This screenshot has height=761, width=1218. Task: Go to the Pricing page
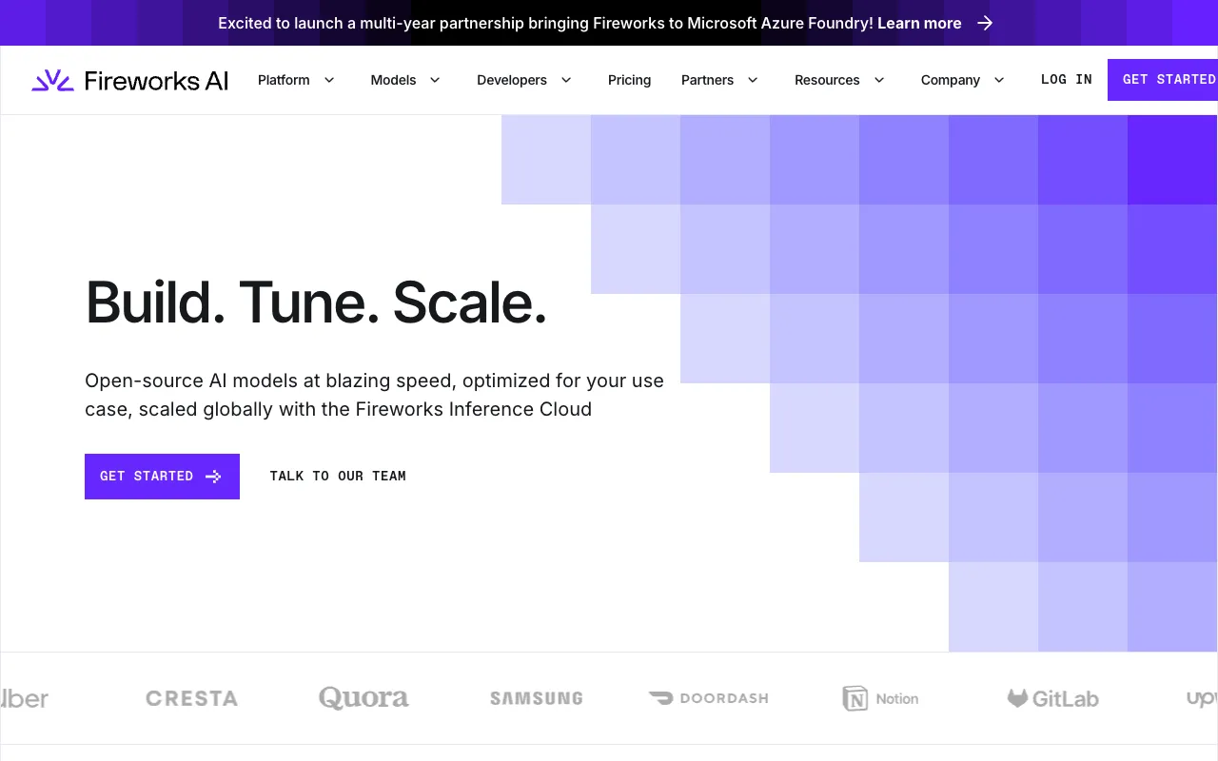tap(629, 80)
